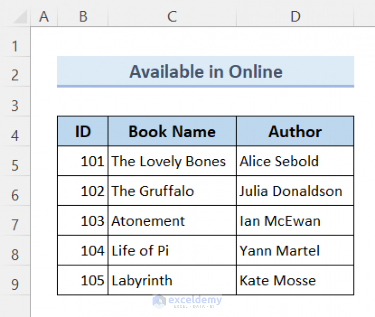Select the 'Kate Mosse' cell

pos(295,280)
